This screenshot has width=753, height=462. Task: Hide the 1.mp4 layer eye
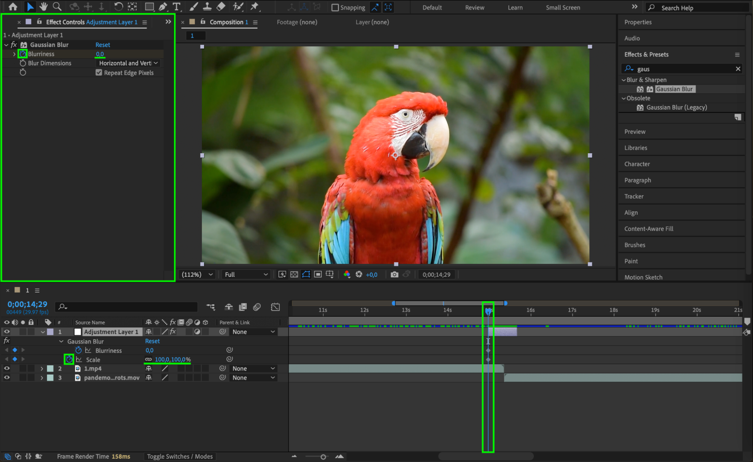7,369
